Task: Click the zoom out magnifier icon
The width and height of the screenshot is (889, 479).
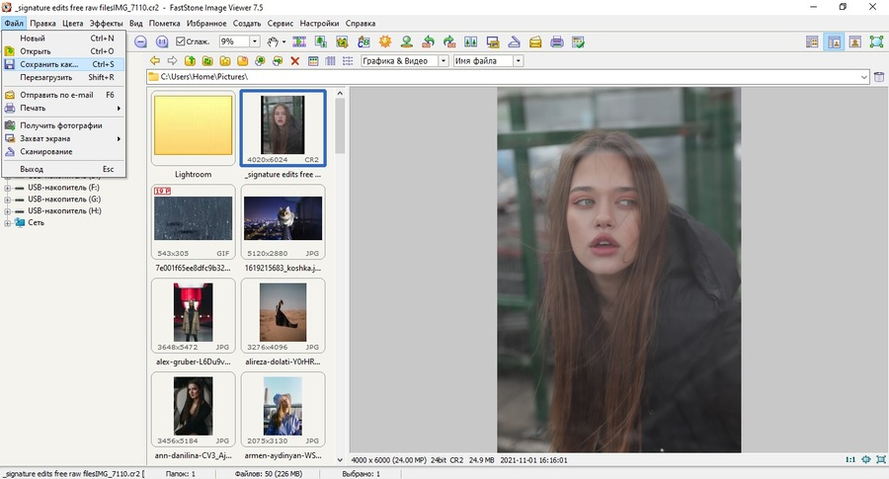Action: click(x=140, y=41)
